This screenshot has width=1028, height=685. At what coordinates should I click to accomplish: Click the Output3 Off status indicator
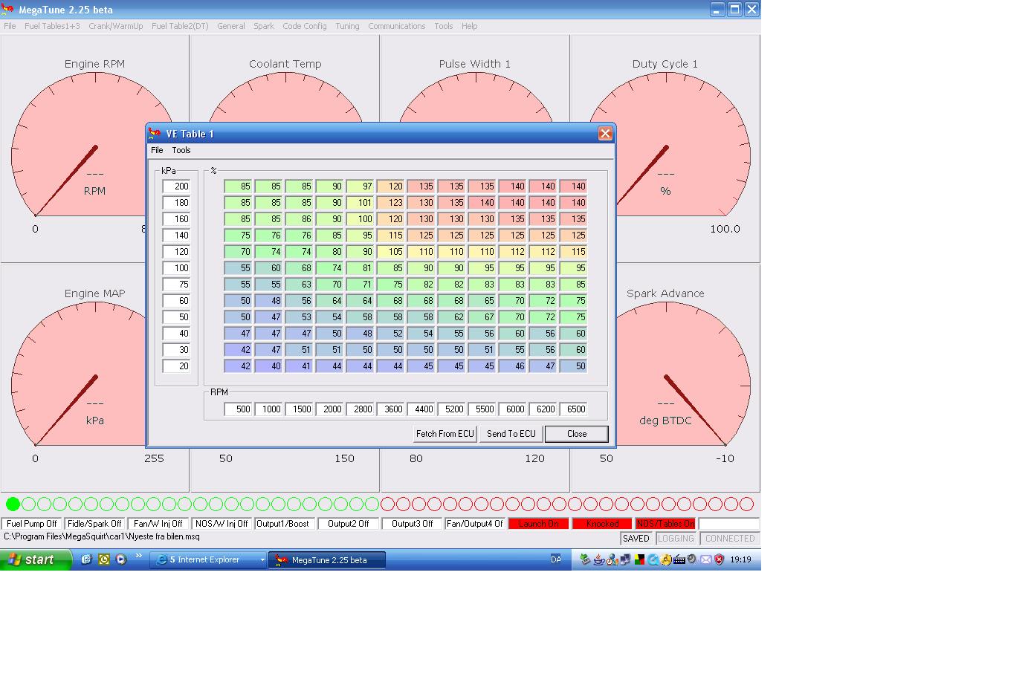coord(412,524)
